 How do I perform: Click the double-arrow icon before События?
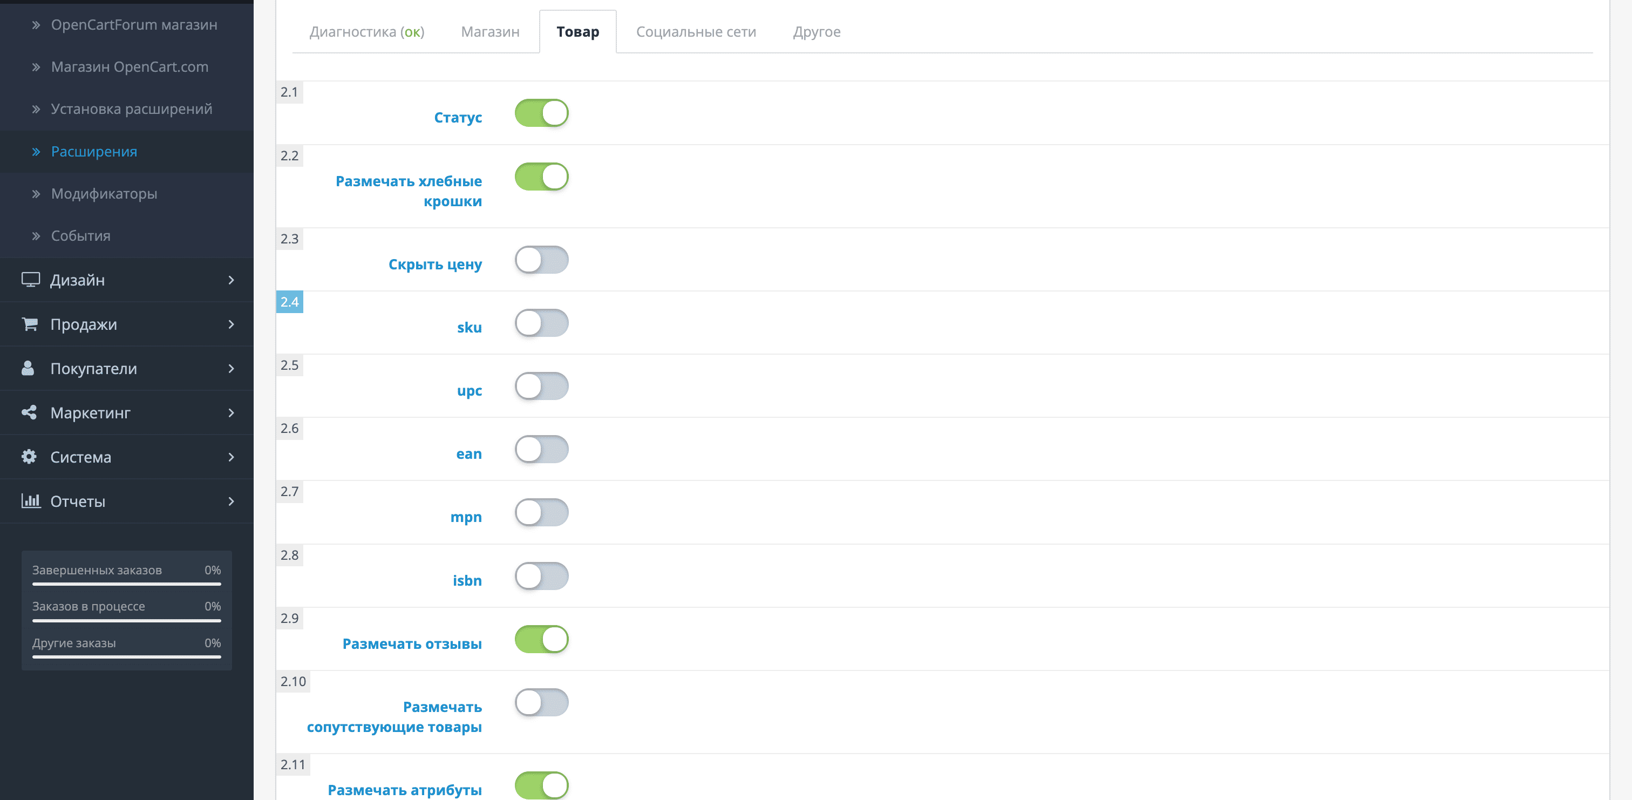(x=36, y=236)
